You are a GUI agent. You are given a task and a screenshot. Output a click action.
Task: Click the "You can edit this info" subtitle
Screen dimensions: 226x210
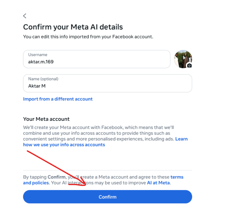[x=88, y=37]
